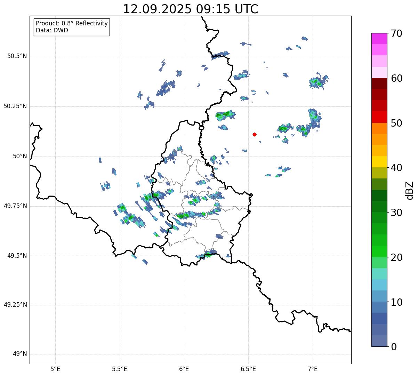Image resolution: width=418 pixels, height=376 pixels.
Task: Select the dBZ colorbar axis label
Action: (410, 190)
